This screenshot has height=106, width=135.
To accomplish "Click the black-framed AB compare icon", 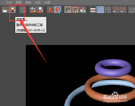I will click(93, 10).
